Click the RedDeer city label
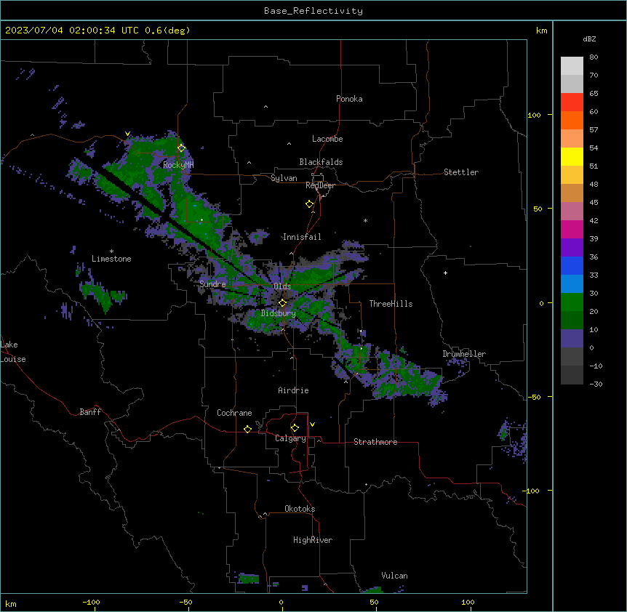The width and height of the screenshot is (627, 612). pyautogui.click(x=320, y=185)
